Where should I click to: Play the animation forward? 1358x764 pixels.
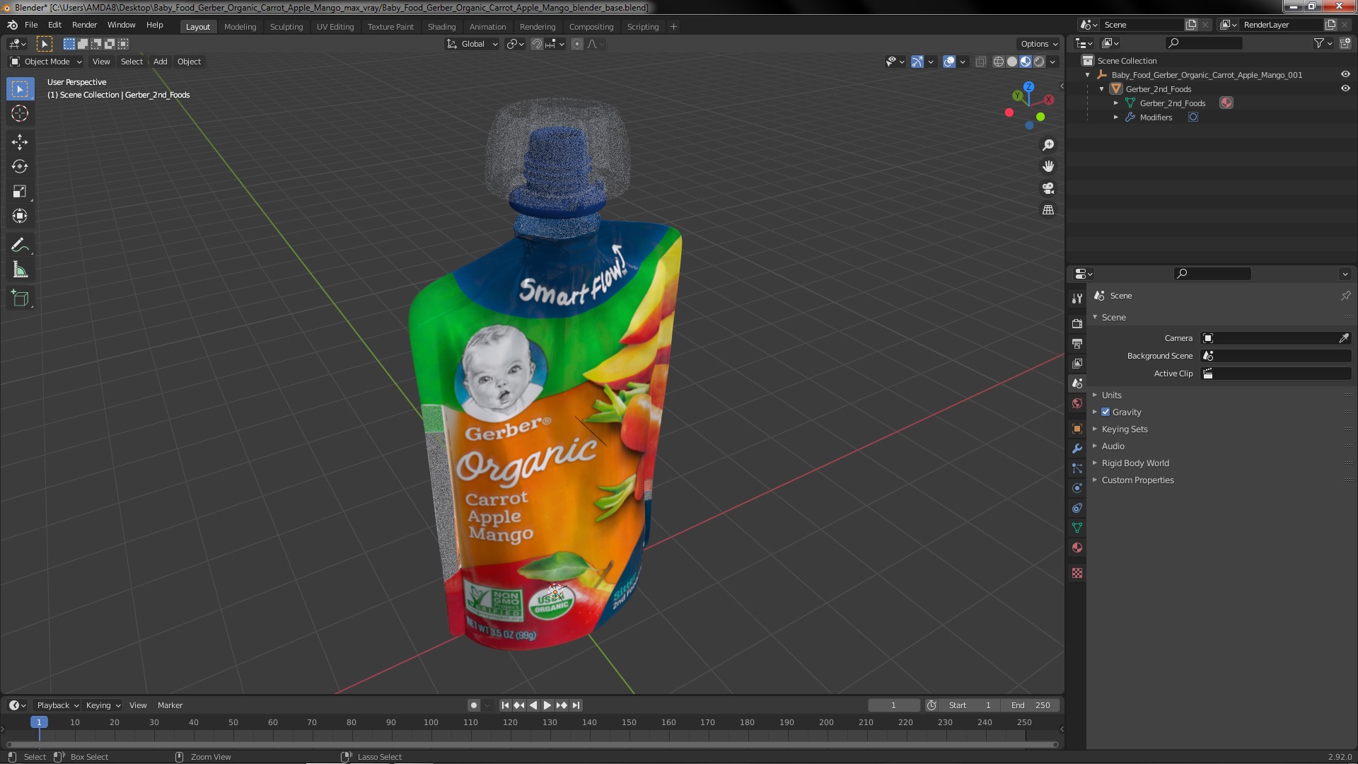click(547, 705)
